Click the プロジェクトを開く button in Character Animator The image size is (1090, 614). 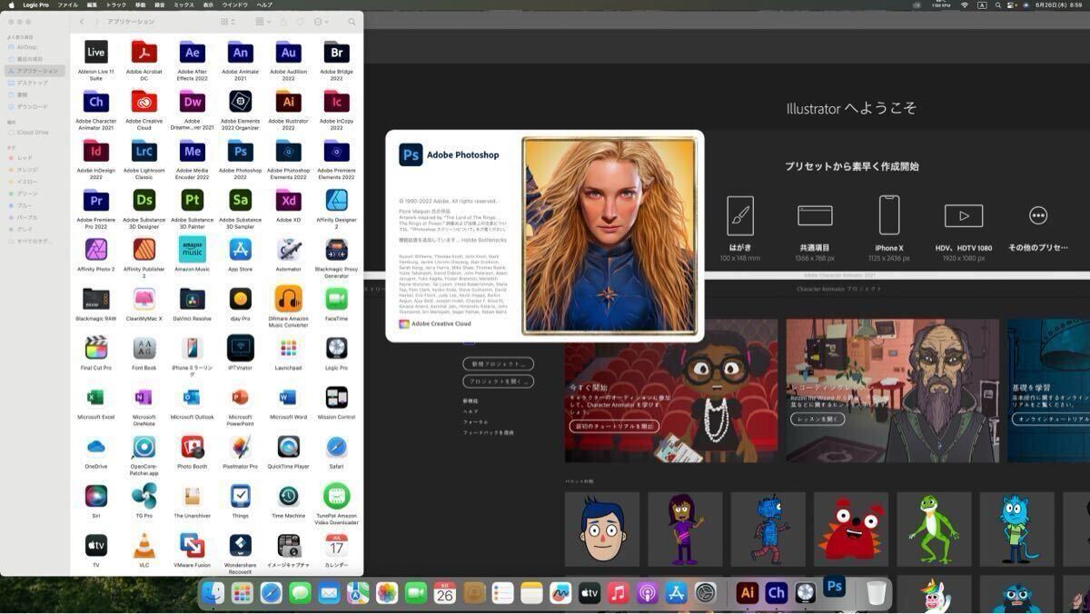498,381
